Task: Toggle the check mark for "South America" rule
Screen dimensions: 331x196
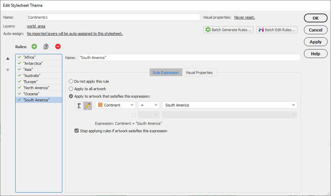Action: [x=19, y=100]
